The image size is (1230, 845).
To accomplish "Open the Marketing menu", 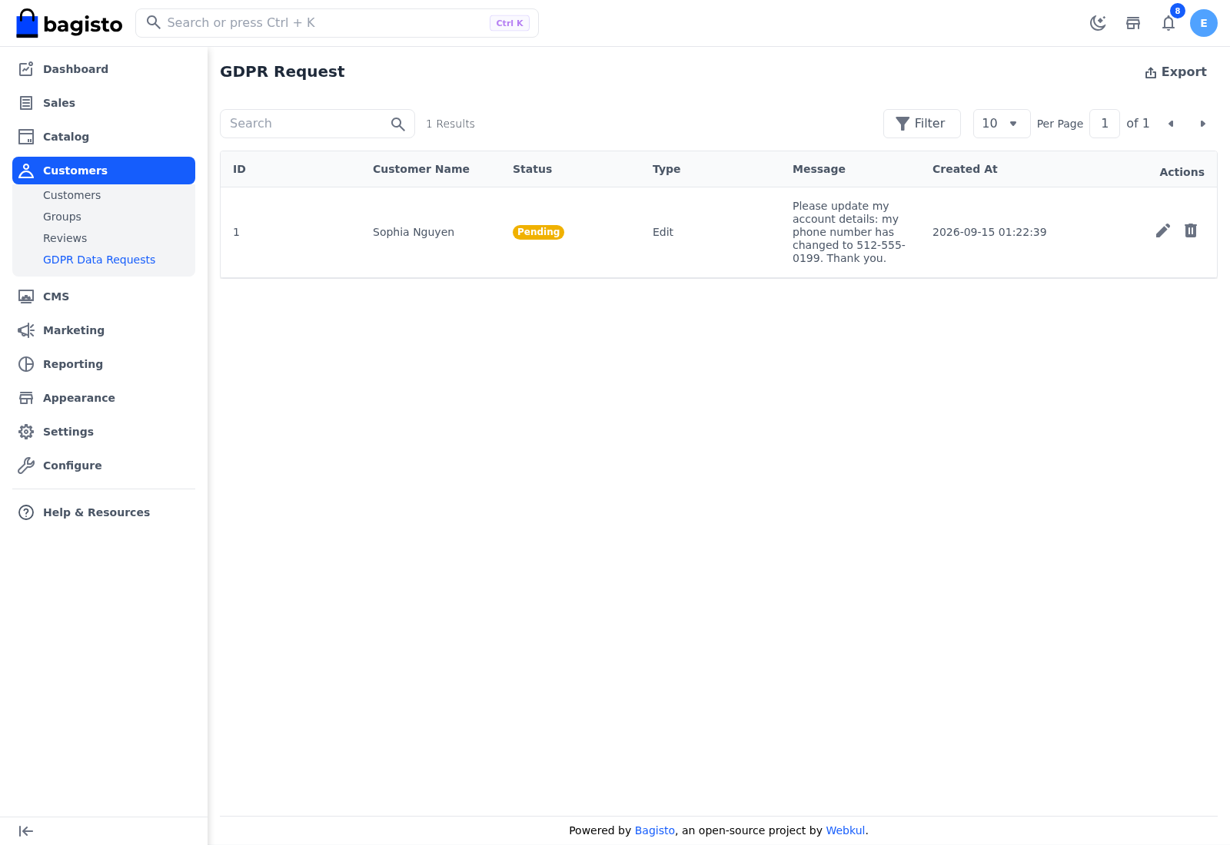I will [104, 330].
